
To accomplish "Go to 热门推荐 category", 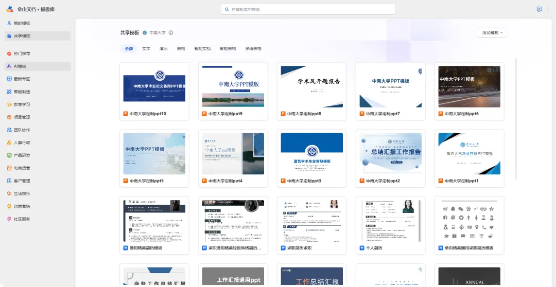I will tap(38, 53).
